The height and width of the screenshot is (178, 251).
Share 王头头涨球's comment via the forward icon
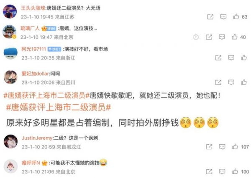pyautogui.click(x=210, y=17)
